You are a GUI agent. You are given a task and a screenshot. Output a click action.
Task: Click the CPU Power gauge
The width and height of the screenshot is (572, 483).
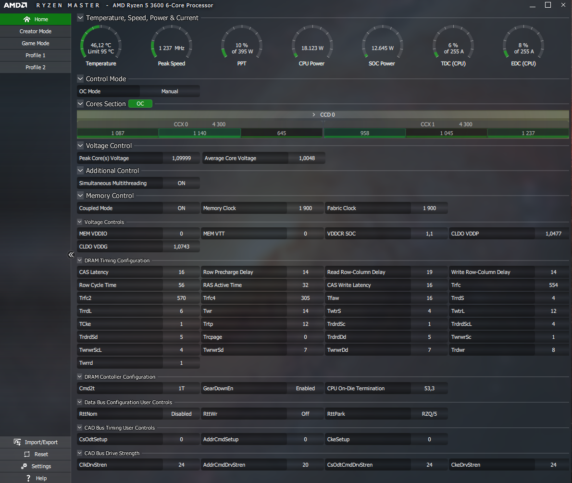point(312,46)
